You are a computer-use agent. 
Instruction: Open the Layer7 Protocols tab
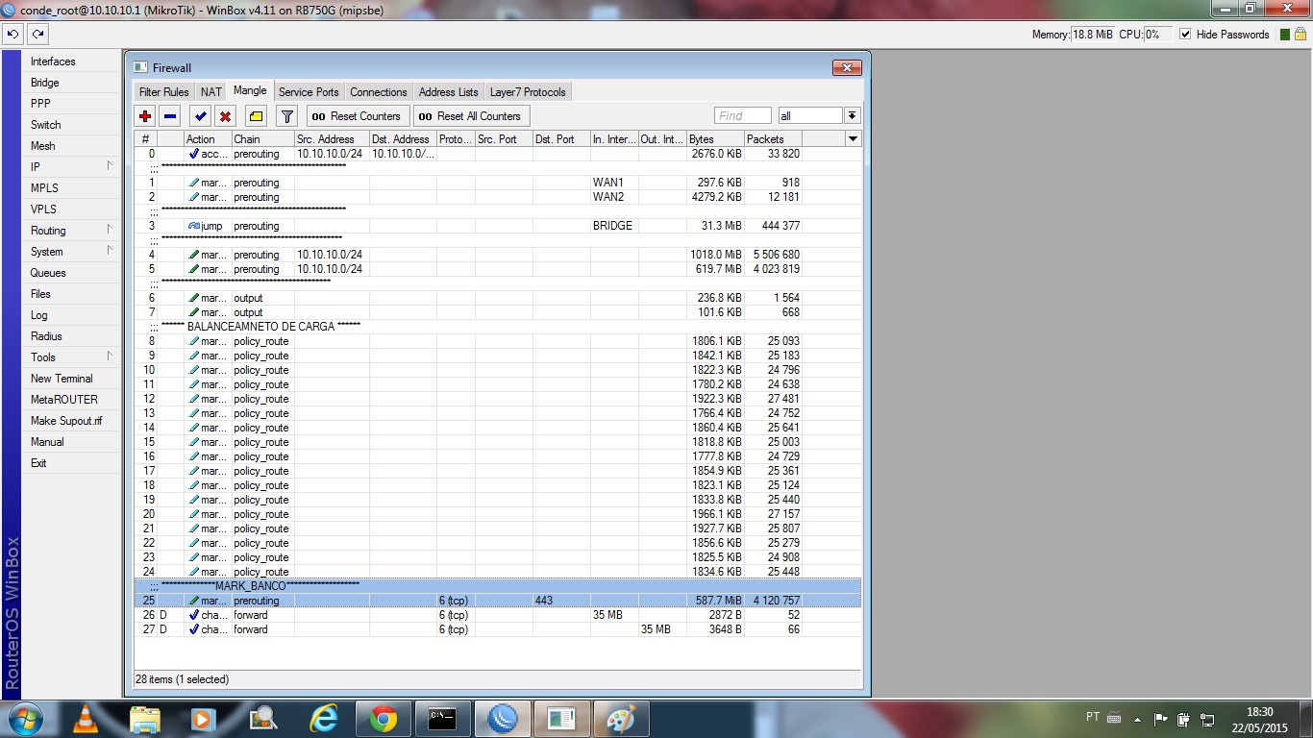point(529,92)
